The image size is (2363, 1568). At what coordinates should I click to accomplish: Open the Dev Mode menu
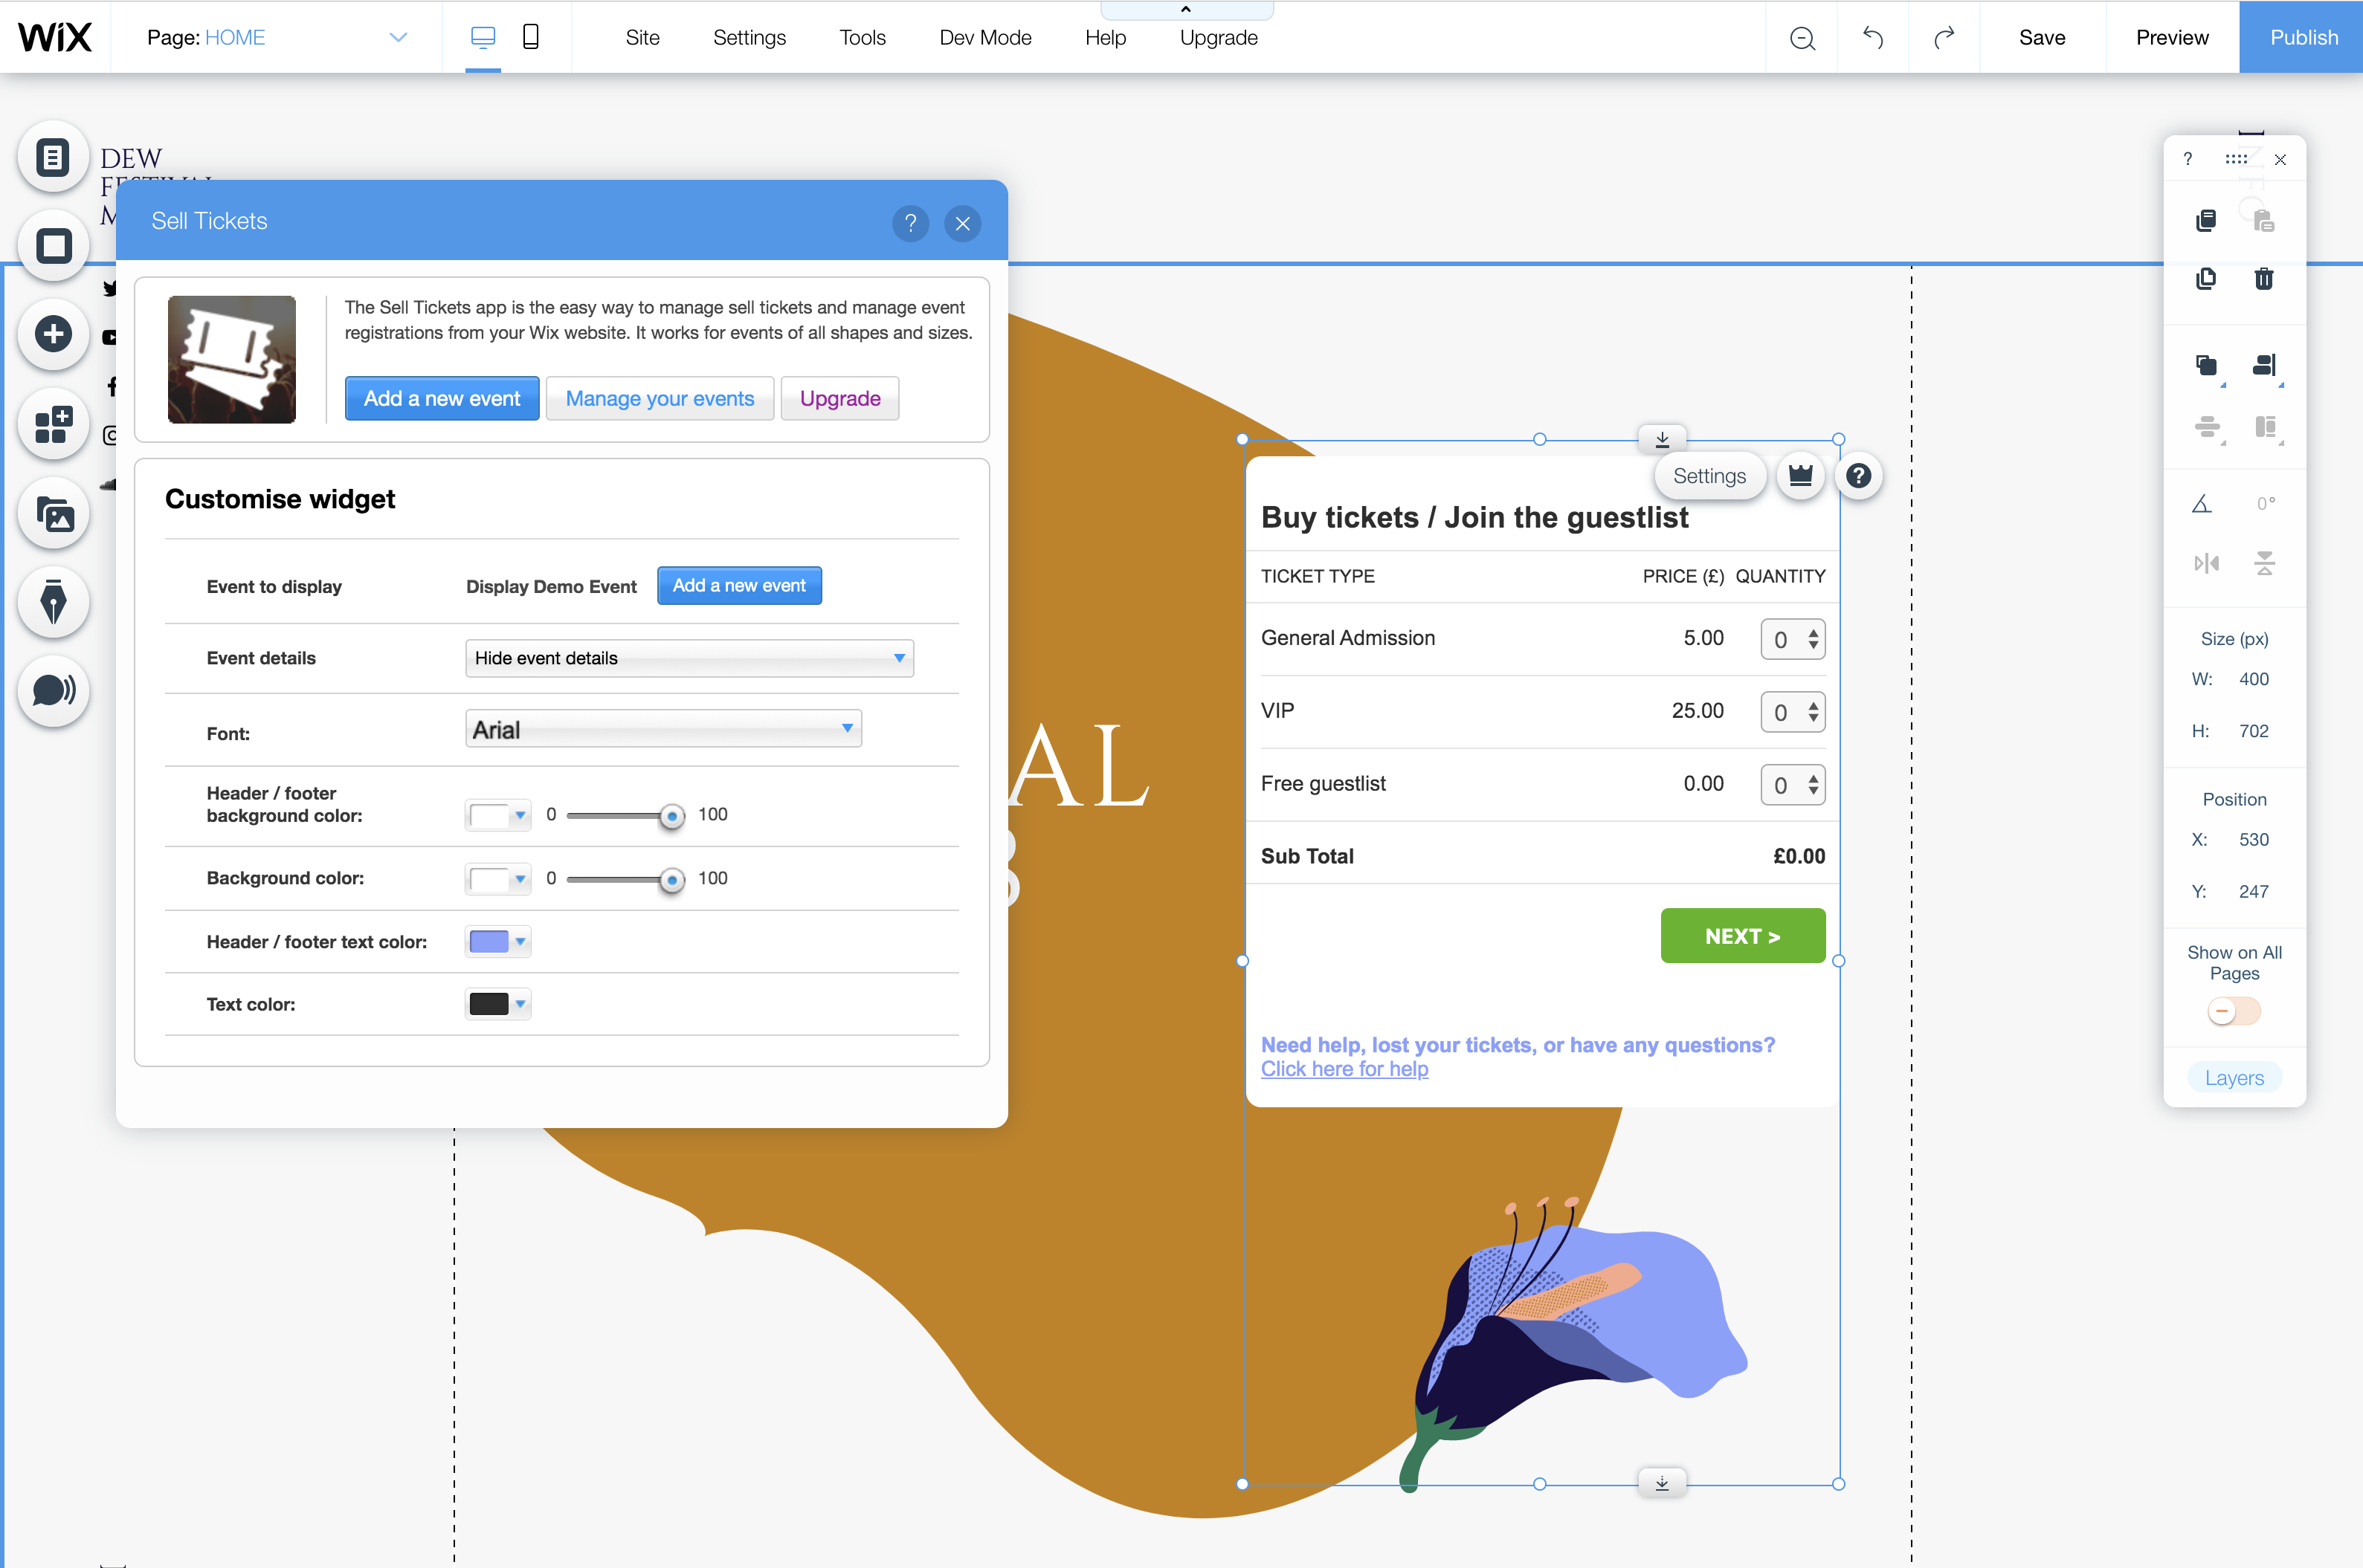coord(985,38)
